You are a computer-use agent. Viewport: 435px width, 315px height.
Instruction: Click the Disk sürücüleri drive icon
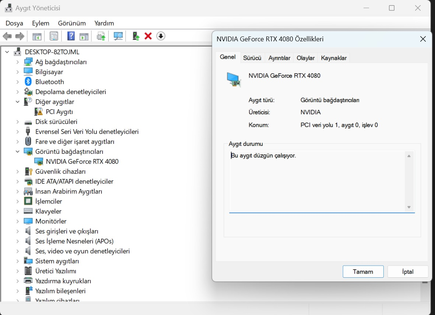click(28, 122)
